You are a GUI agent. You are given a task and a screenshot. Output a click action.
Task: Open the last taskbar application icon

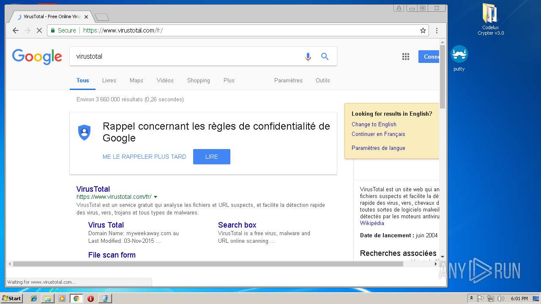[x=105, y=299]
